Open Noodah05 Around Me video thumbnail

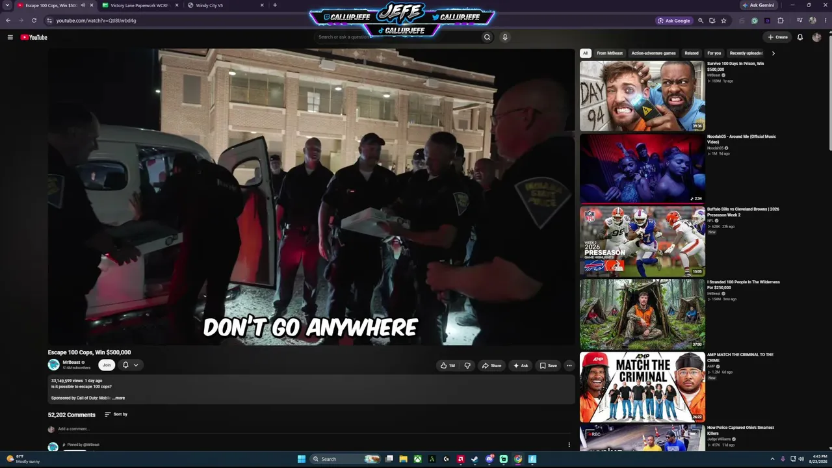click(642, 168)
